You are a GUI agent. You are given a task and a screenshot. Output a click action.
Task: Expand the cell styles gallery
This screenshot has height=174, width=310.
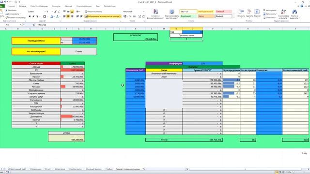[234, 17]
